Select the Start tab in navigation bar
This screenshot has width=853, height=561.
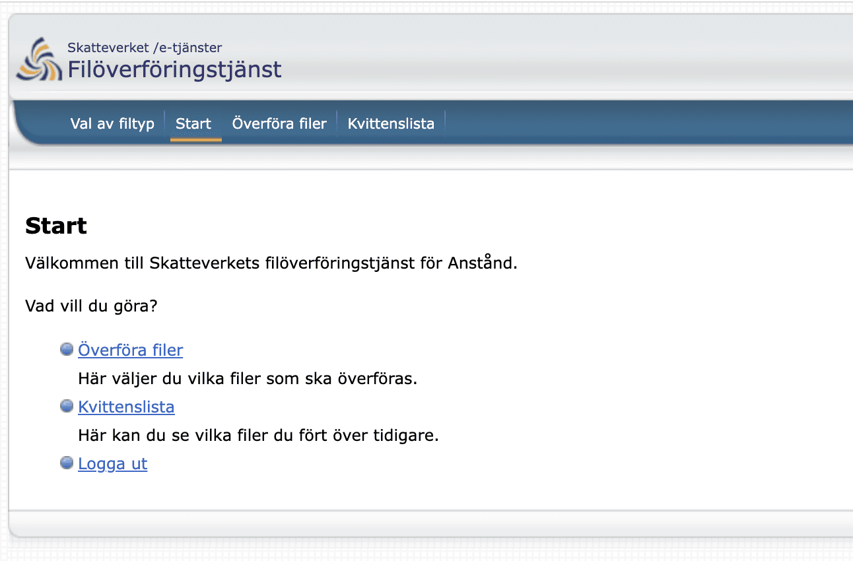point(193,123)
